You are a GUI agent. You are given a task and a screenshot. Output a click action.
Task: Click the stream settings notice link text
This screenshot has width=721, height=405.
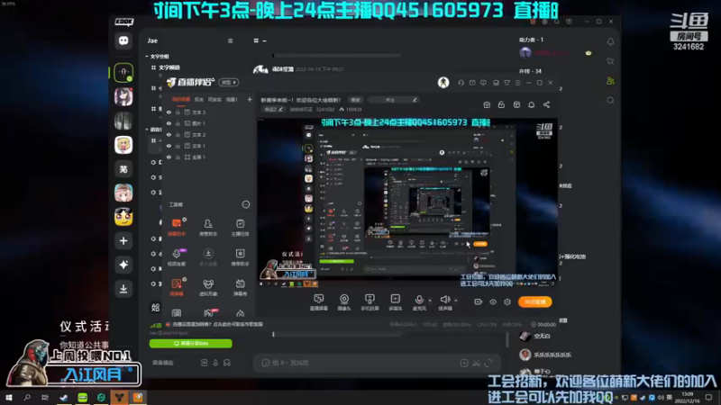click(218, 324)
